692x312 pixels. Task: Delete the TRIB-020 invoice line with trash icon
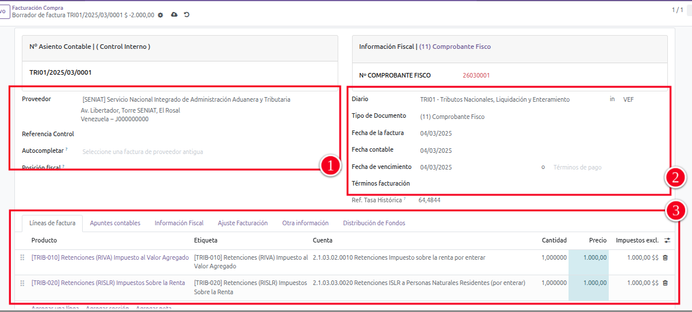(x=665, y=283)
